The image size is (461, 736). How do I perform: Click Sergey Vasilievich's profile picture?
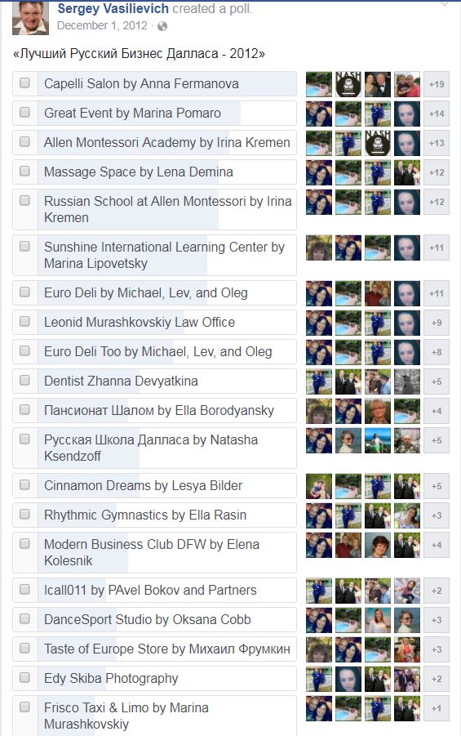pyautogui.click(x=30, y=18)
